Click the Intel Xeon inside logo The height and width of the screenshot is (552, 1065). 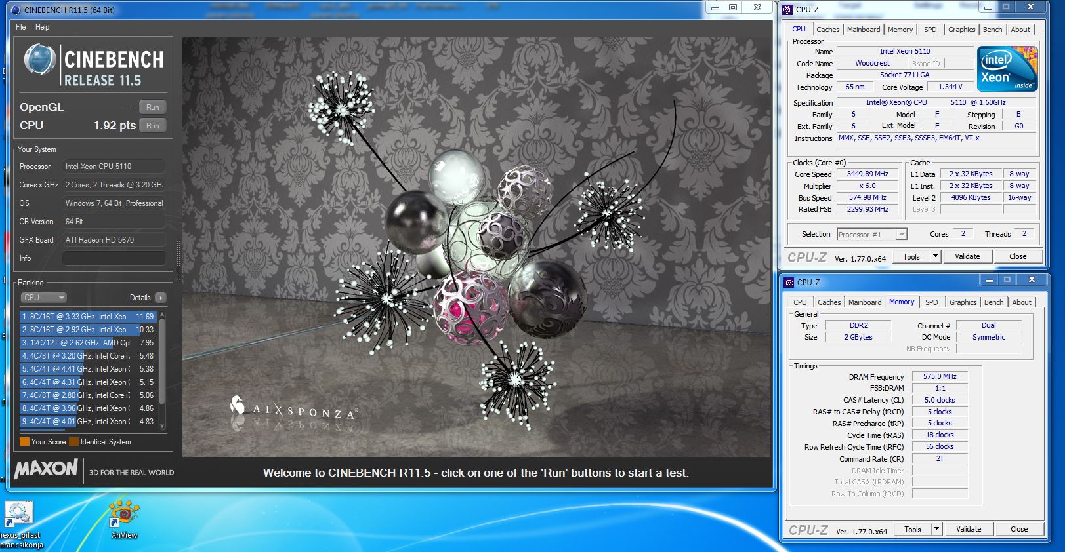[x=1007, y=68]
